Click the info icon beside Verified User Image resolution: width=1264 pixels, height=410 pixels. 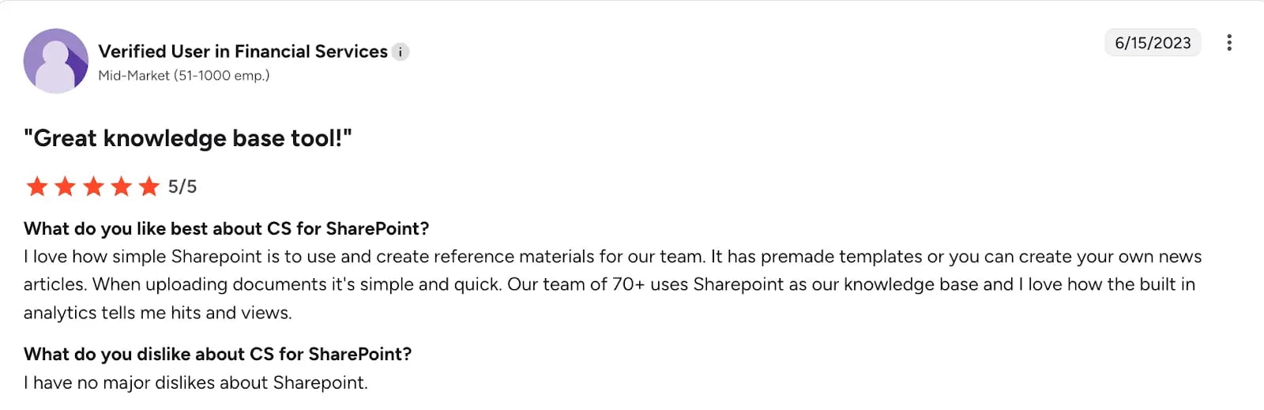[401, 52]
